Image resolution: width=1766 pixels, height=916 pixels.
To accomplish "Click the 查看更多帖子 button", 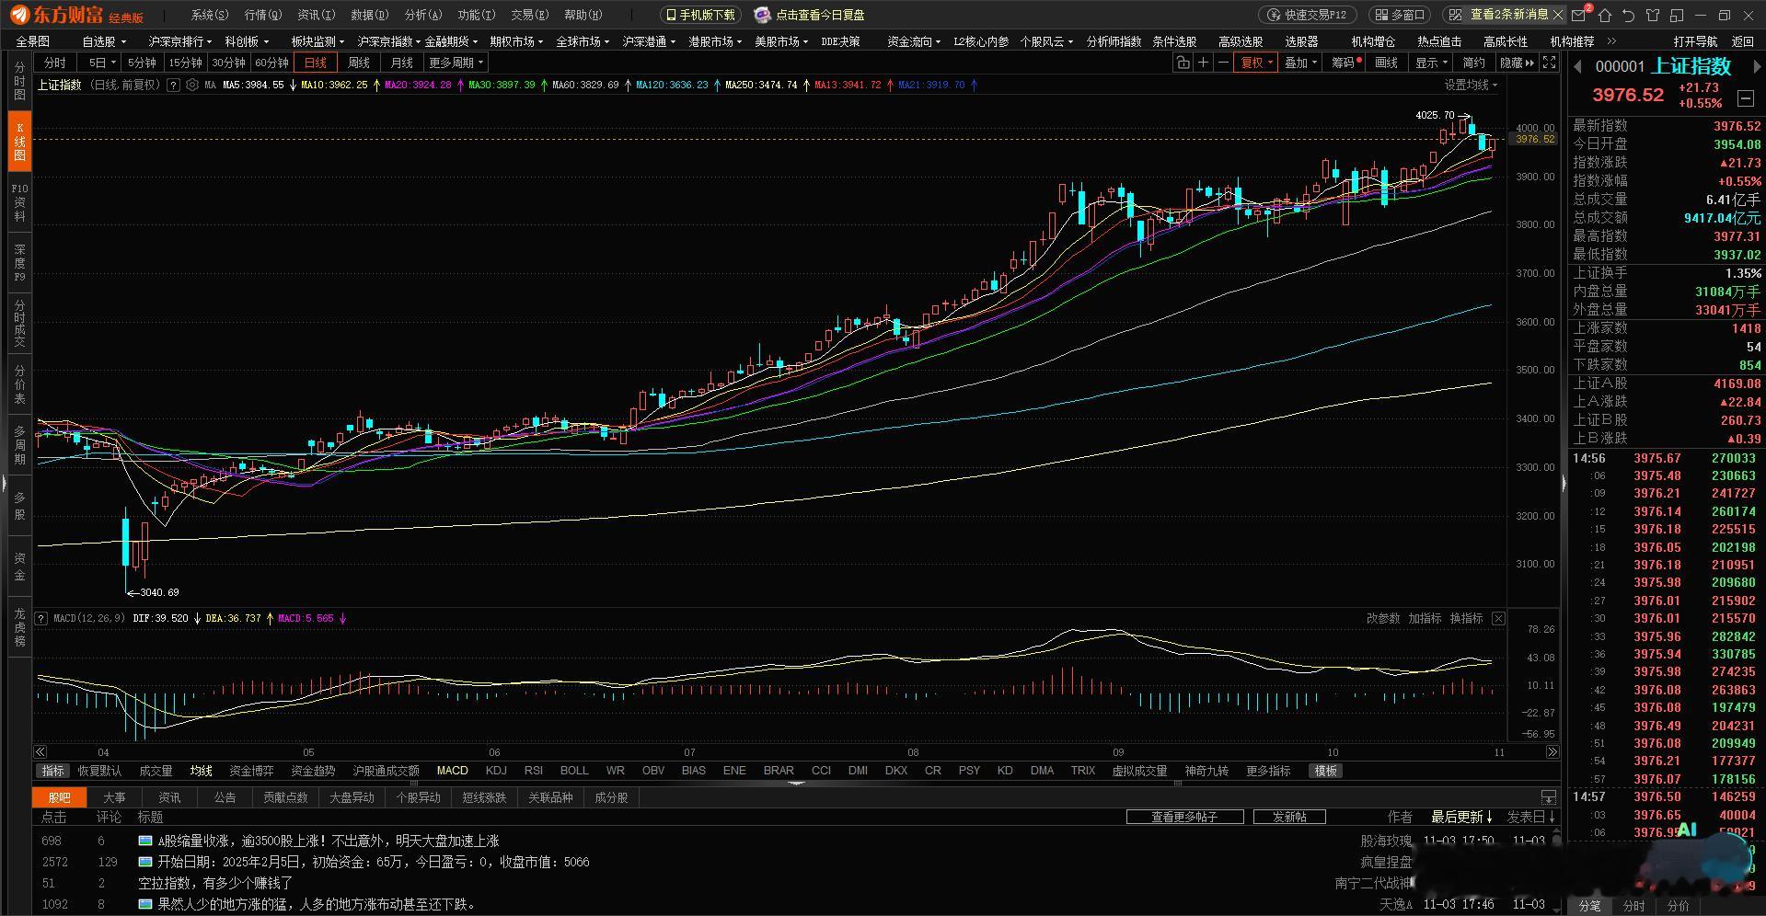I will (x=1184, y=817).
